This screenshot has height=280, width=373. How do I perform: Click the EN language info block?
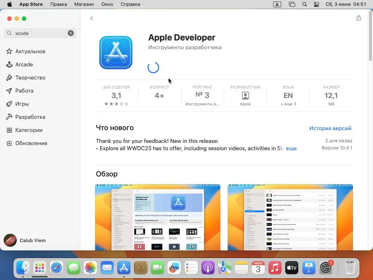pyautogui.click(x=288, y=96)
